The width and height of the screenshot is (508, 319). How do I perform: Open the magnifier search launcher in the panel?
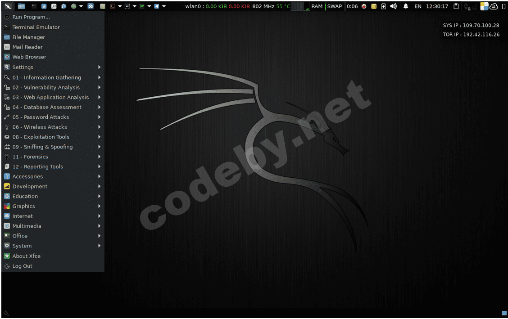[54, 6]
